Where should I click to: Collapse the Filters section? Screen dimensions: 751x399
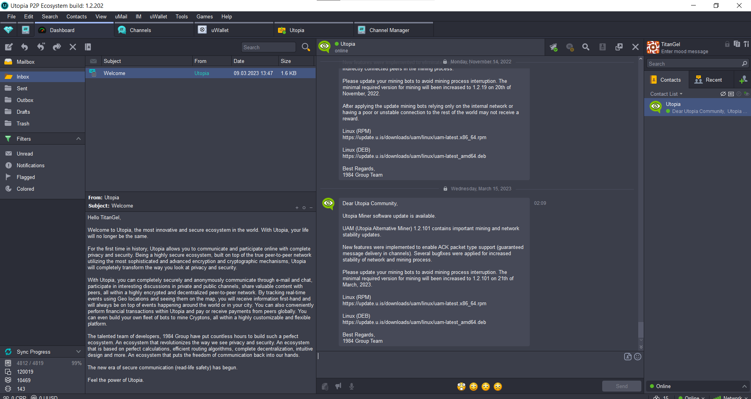(78, 139)
